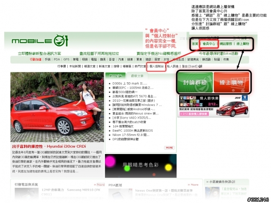Click the 買指定手機送No雜鴨感溫杯 promo link

159,54
